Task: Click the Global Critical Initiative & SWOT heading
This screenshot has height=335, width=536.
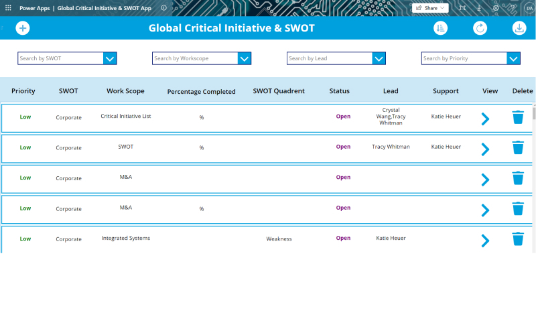Action: (x=231, y=28)
